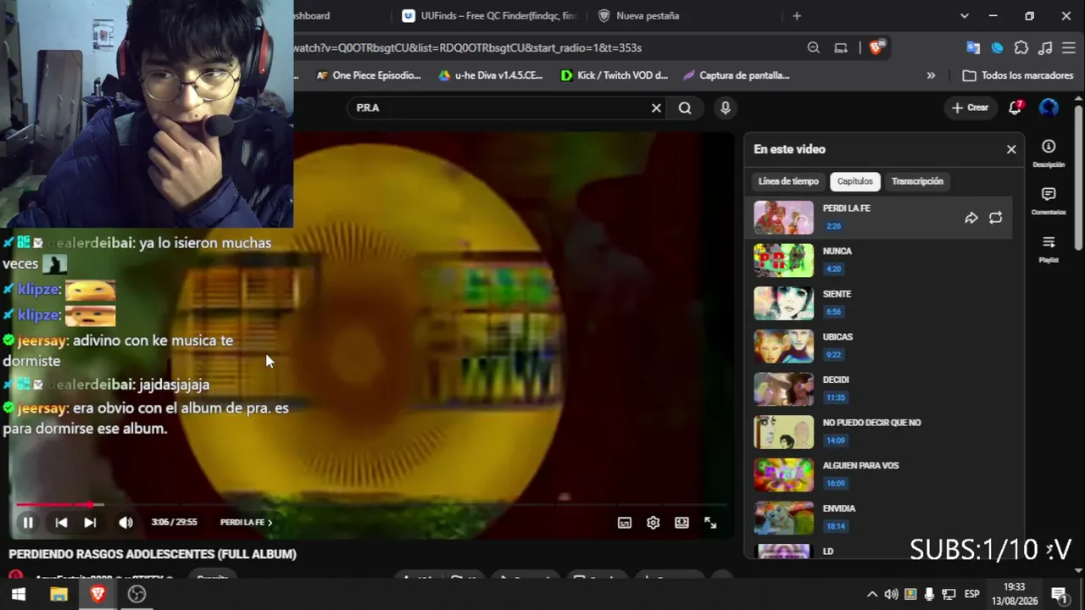Image resolution: width=1085 pixels, height=610 pixels.
Task: Open the Brave Shields icon
Action: (x=876, y=47)
